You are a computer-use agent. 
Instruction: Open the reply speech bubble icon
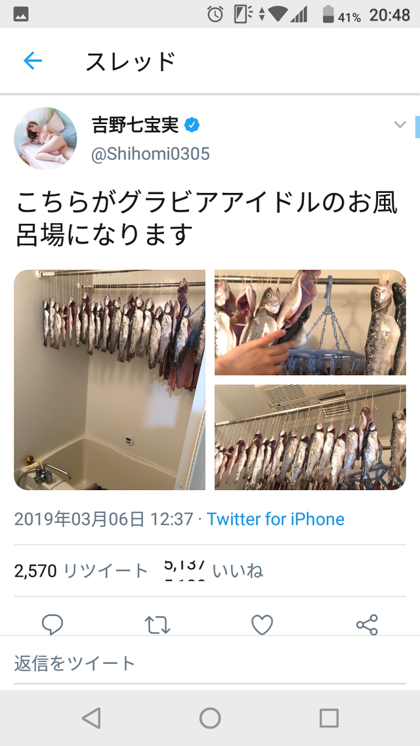point(52,624)
